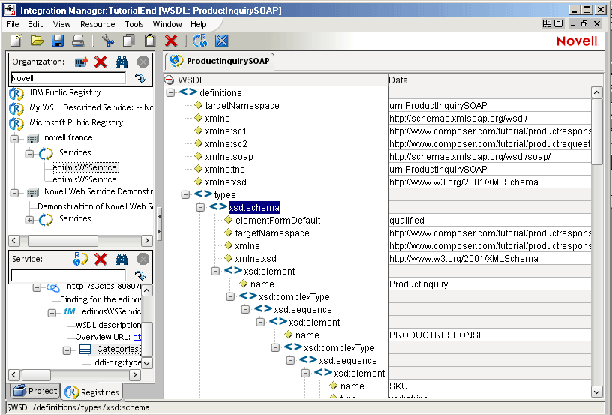Collapse the Categories node
The image size is (612, 415).
[67, 350]
